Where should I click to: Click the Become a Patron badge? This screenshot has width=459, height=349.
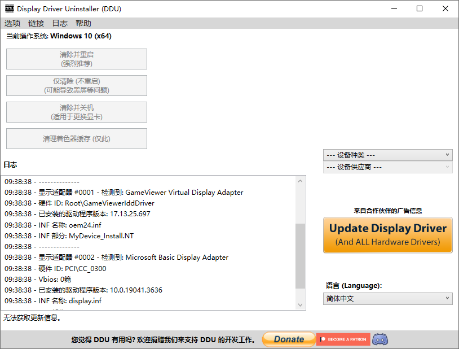pos(343,339)
